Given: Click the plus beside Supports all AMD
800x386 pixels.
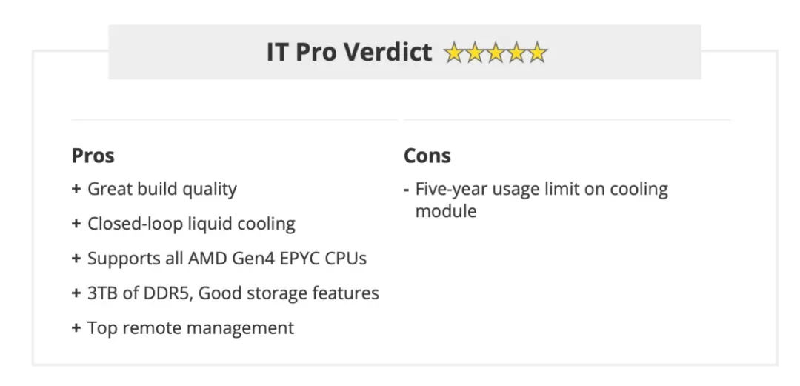Looking at the screenshot, I should [x=76, y=259].
